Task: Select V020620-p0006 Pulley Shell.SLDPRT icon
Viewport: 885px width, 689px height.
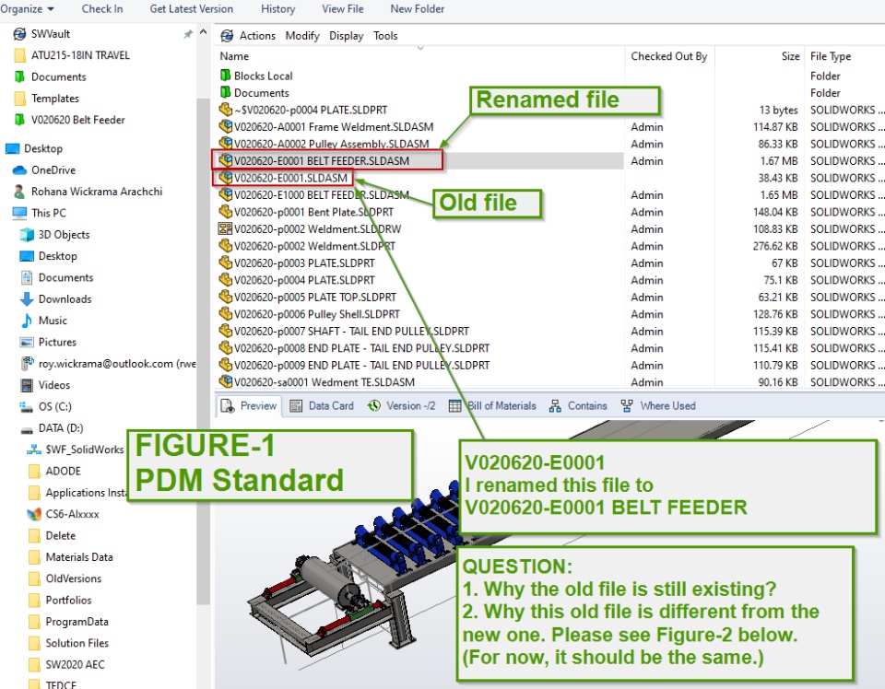Action: 225,314
